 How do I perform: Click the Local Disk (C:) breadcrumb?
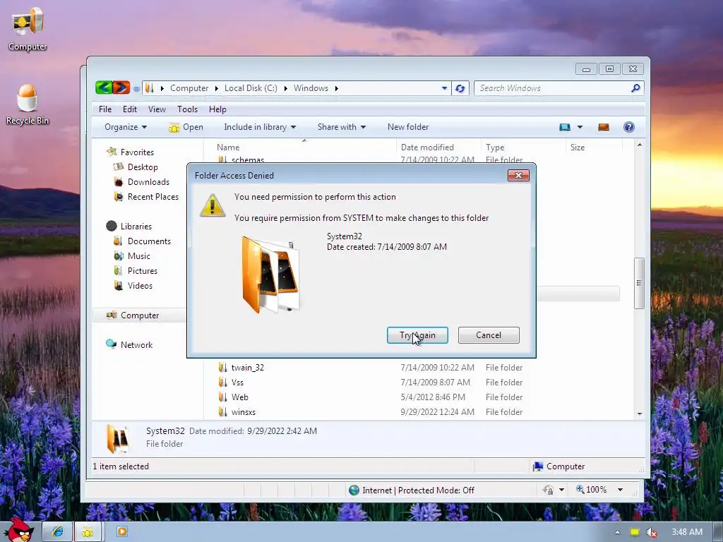click(251, 88)
